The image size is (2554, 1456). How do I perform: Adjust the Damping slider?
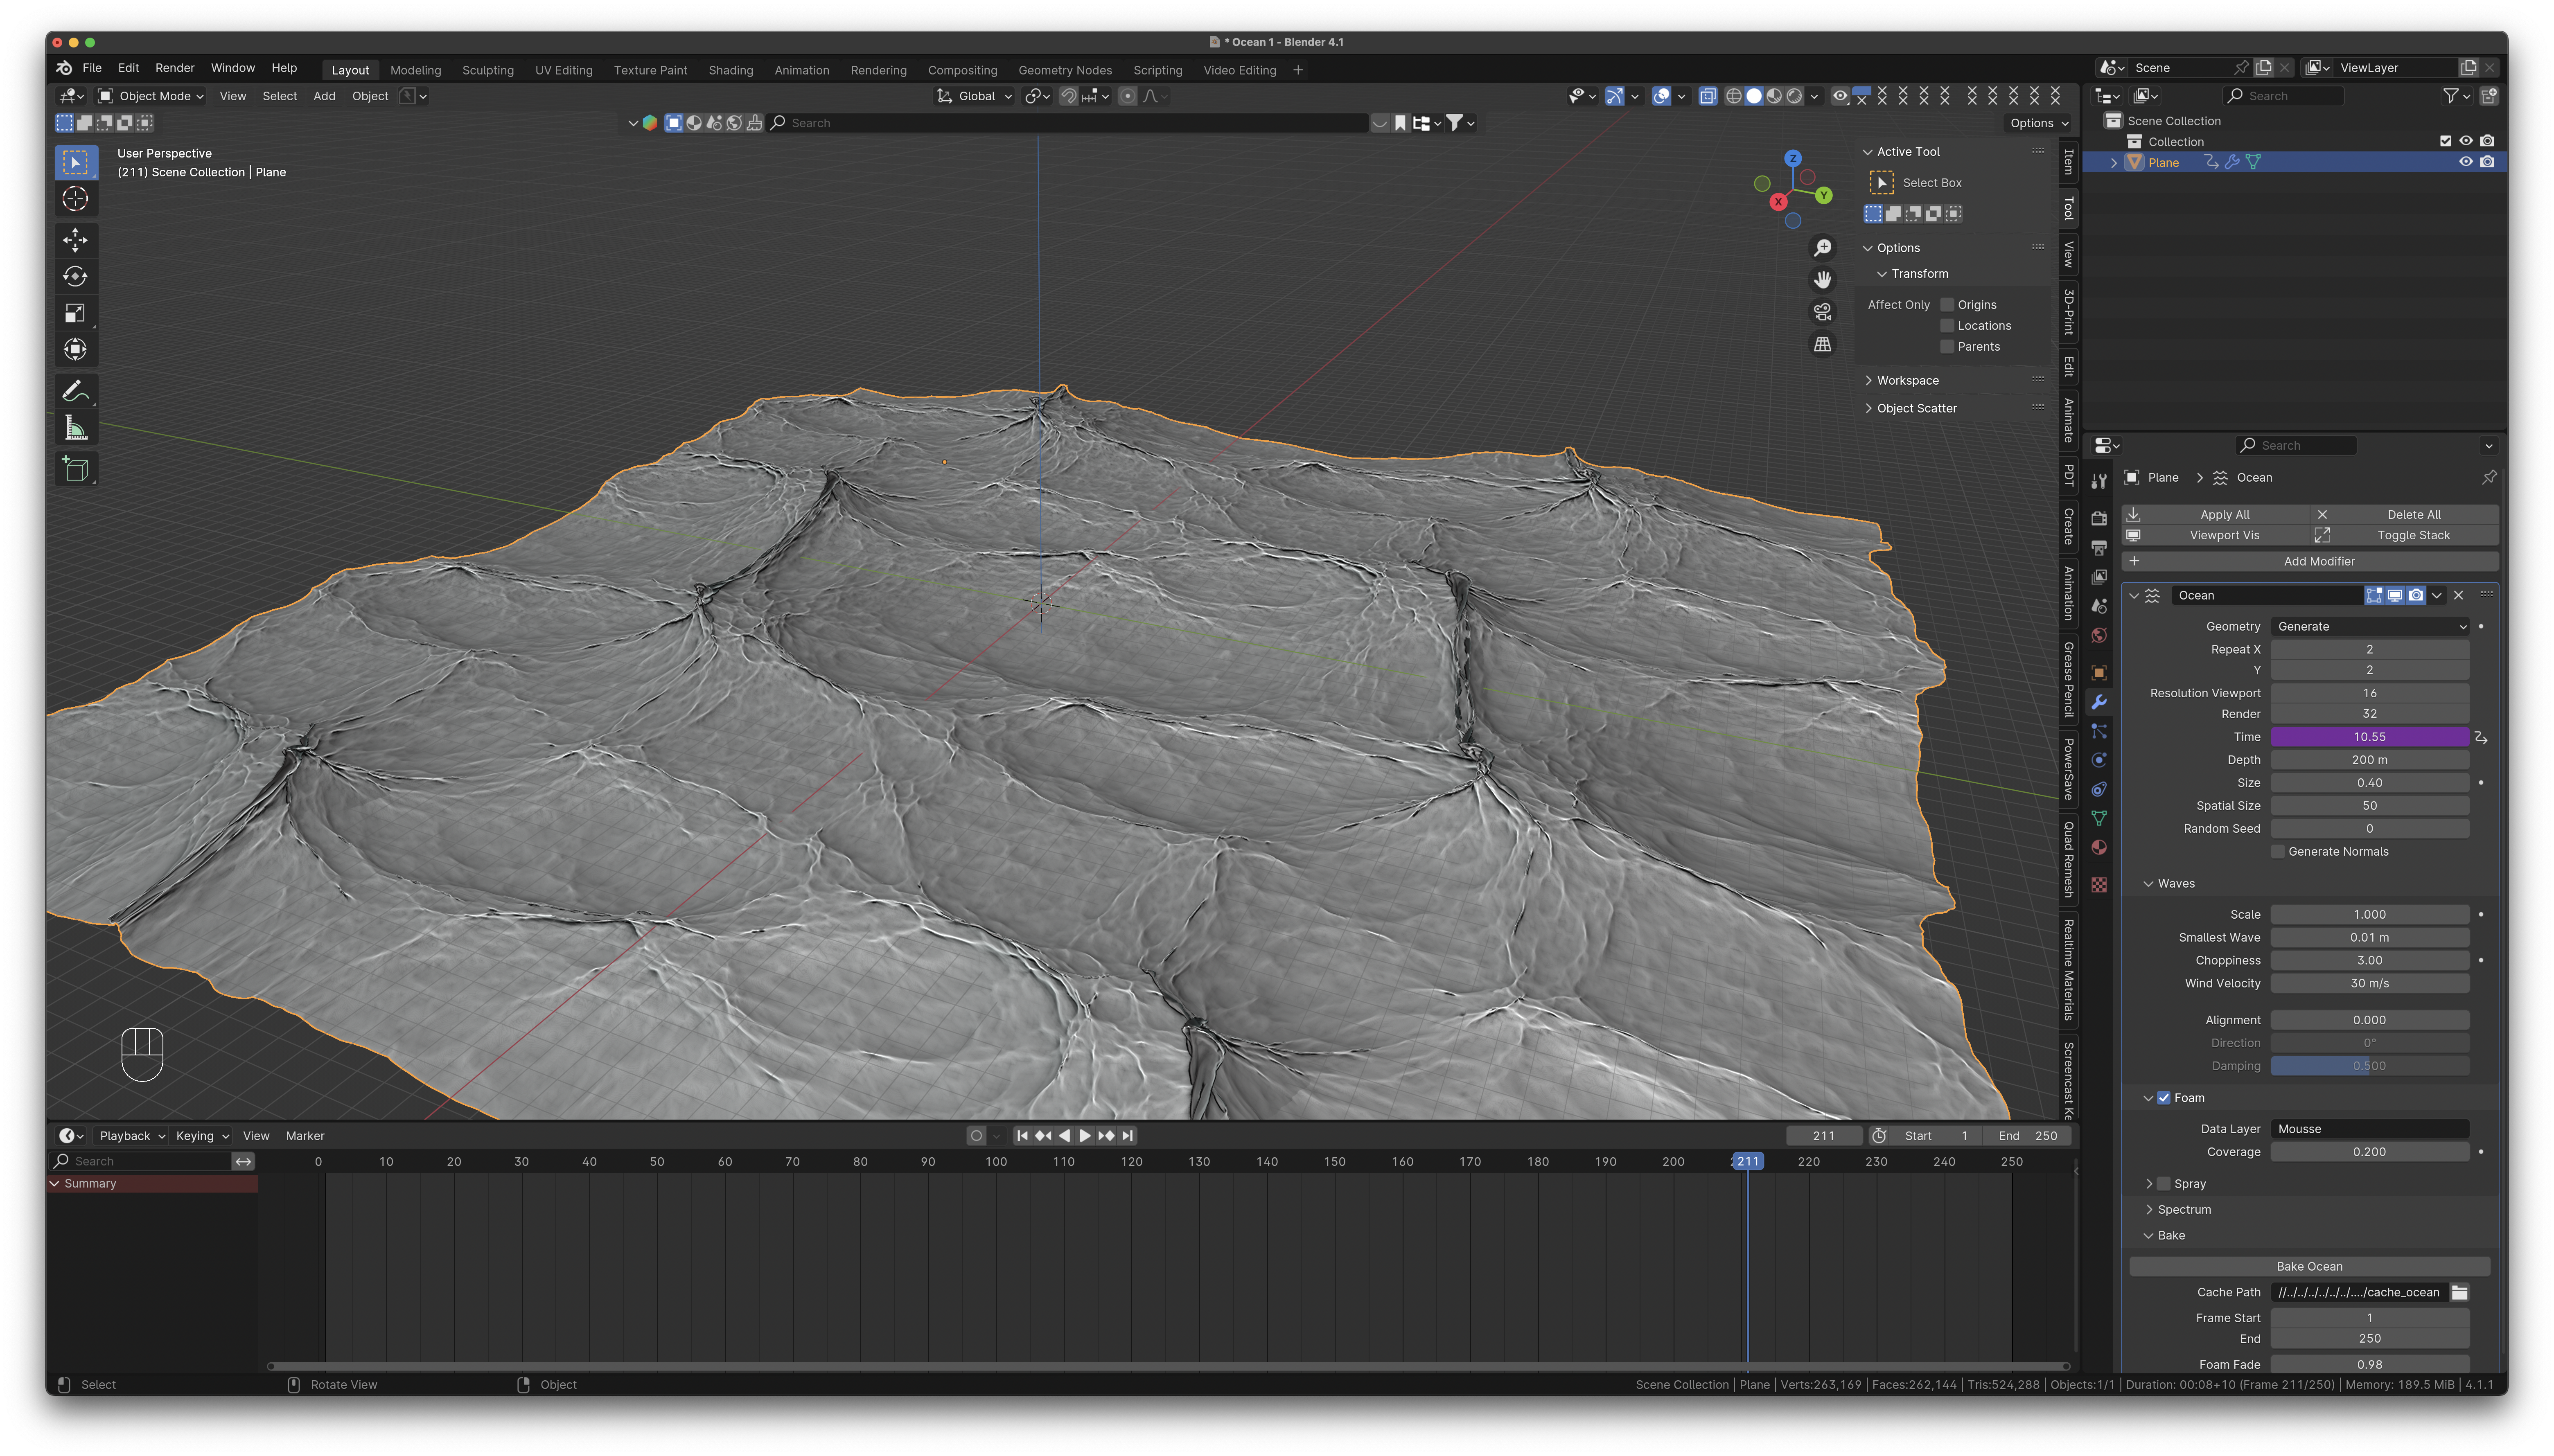[x=2370, y=1066]
